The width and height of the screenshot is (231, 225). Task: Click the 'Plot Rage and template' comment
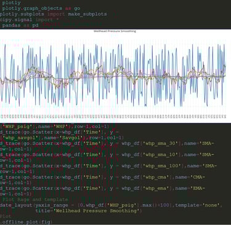(x=35, y=200)
